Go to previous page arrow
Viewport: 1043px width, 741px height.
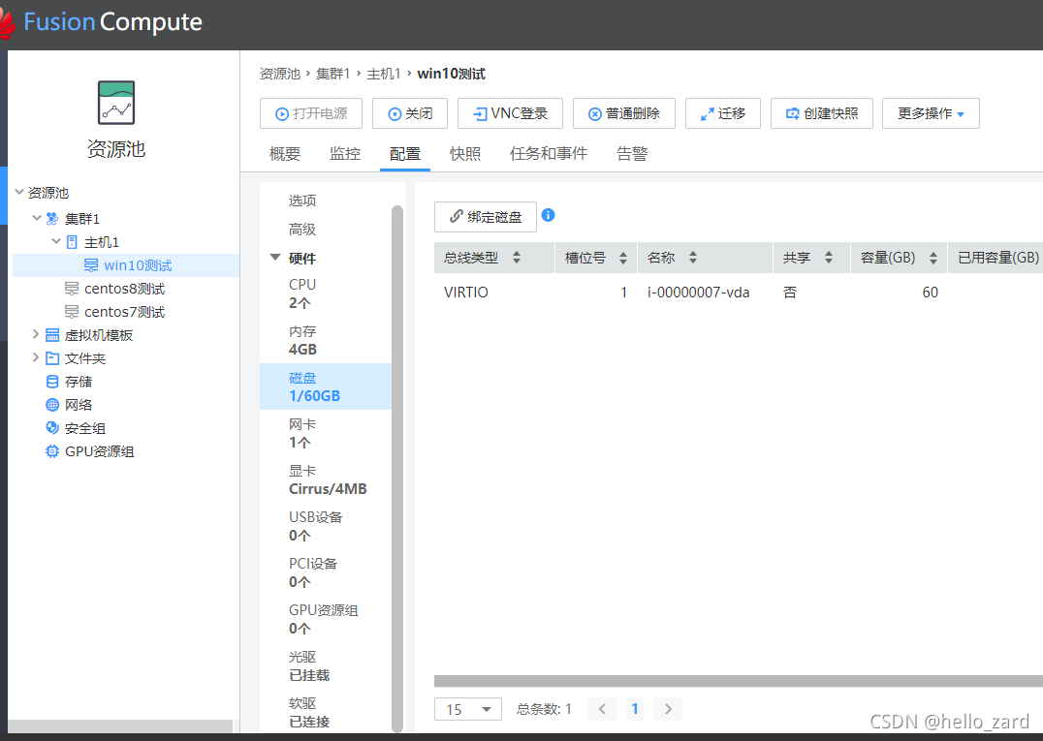(x=602, y=709)
